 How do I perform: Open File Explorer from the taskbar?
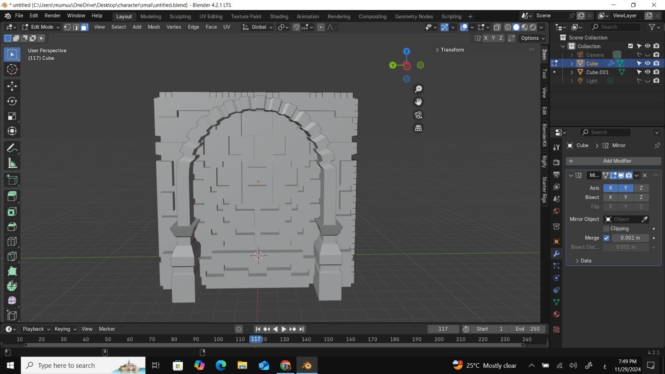pos(242,365)
